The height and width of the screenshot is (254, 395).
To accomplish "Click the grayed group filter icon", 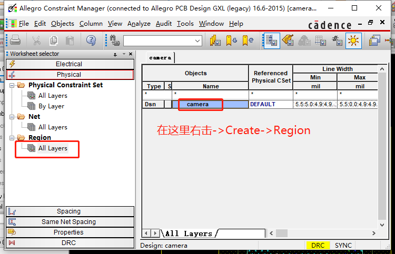I will coord(304,40).
